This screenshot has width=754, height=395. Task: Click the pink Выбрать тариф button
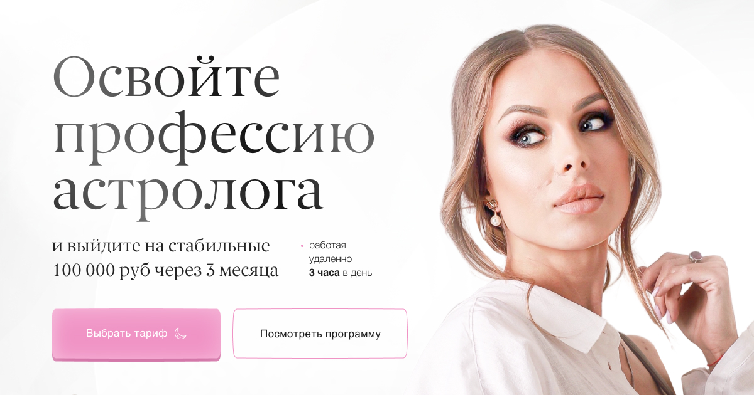[x=136, y=334]
